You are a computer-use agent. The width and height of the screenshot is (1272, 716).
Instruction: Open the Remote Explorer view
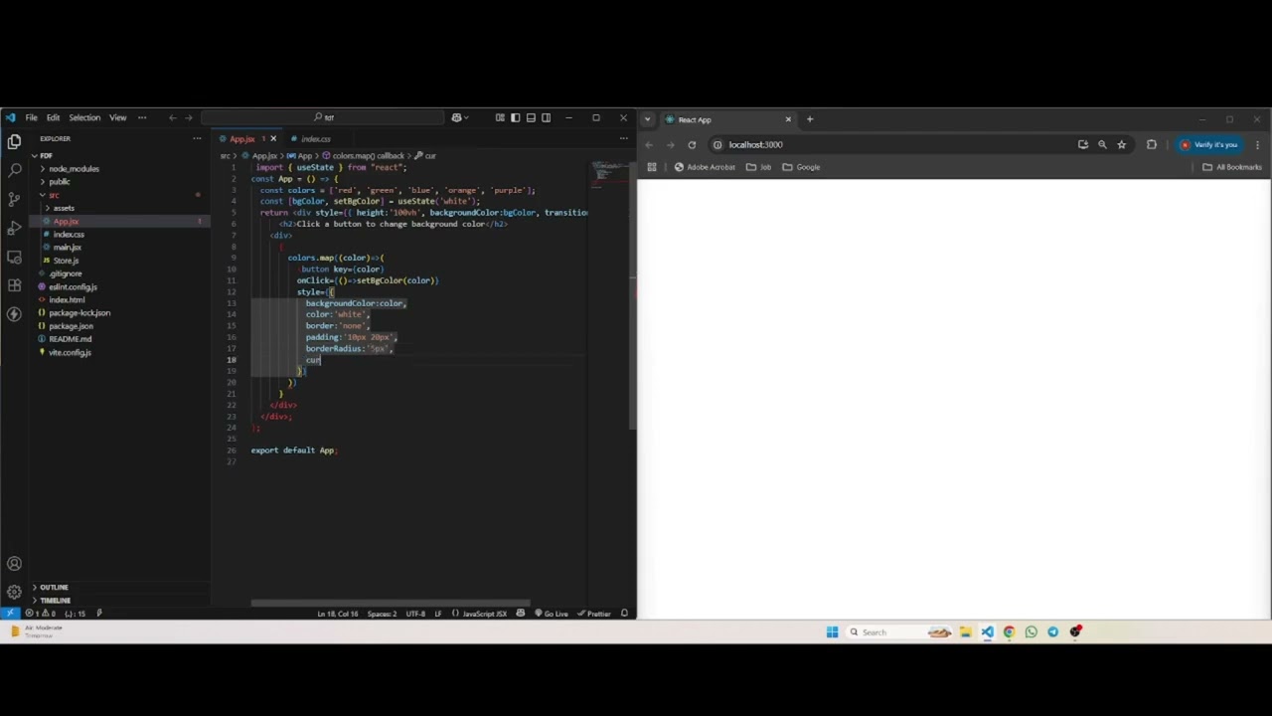click(x=14, y=258)
